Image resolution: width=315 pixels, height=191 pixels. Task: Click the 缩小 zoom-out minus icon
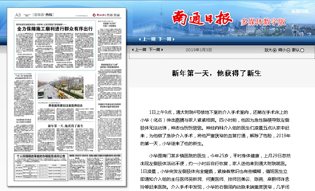(288, 50)
